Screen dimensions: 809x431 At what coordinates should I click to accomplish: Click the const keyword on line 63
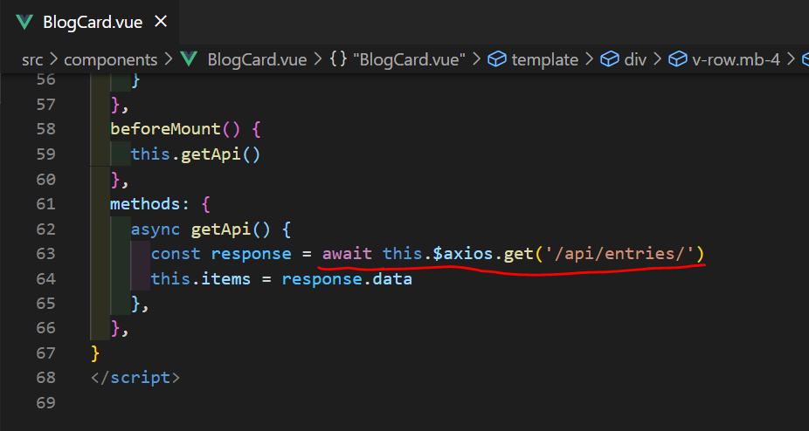point(176,254)
